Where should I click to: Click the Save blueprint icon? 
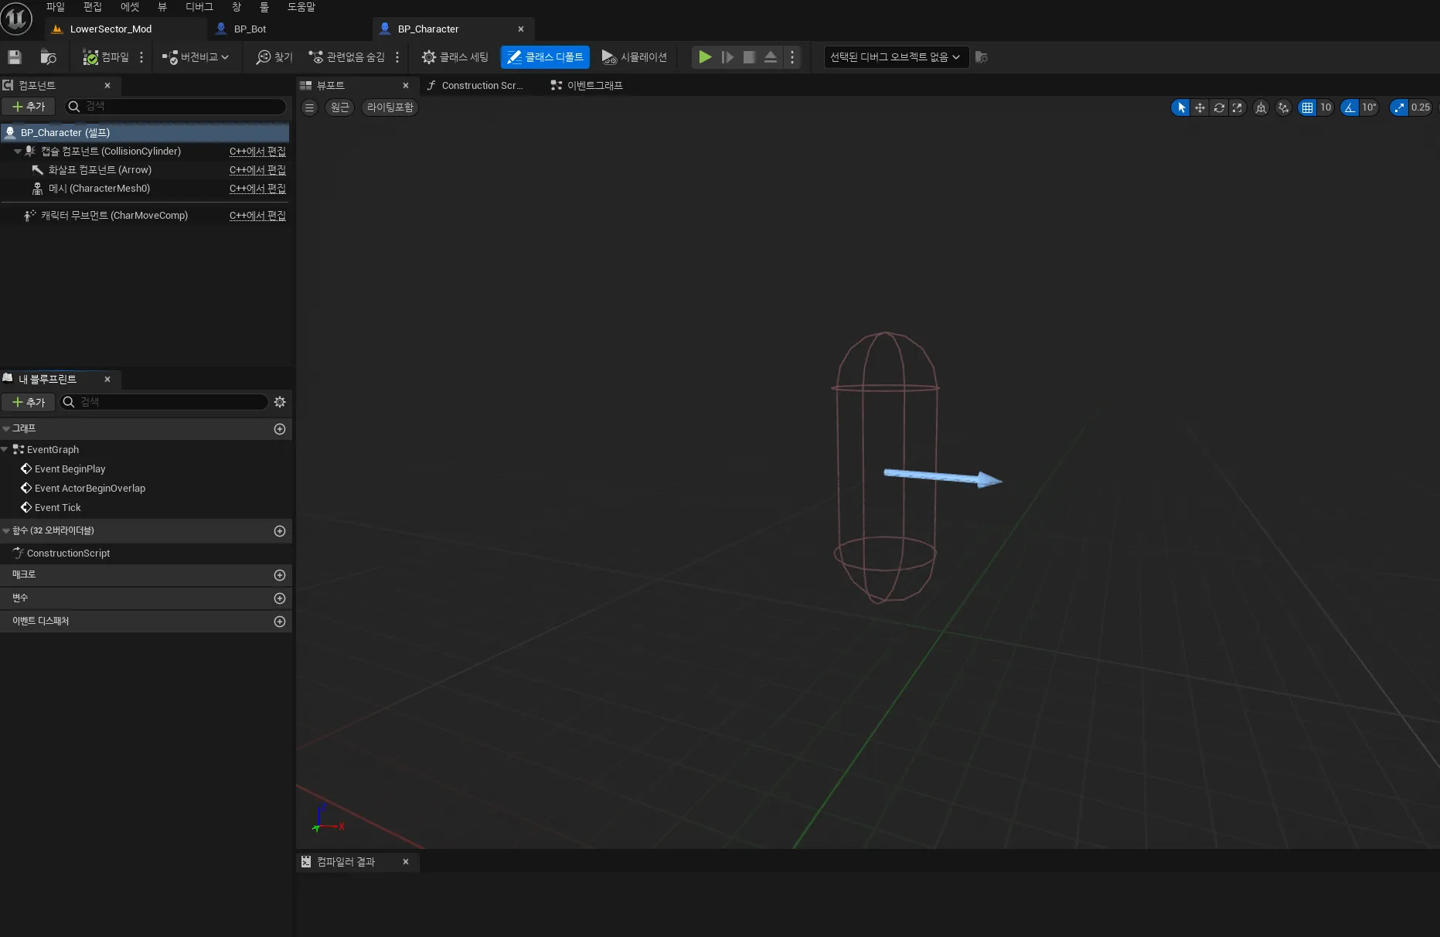point(15,57)
